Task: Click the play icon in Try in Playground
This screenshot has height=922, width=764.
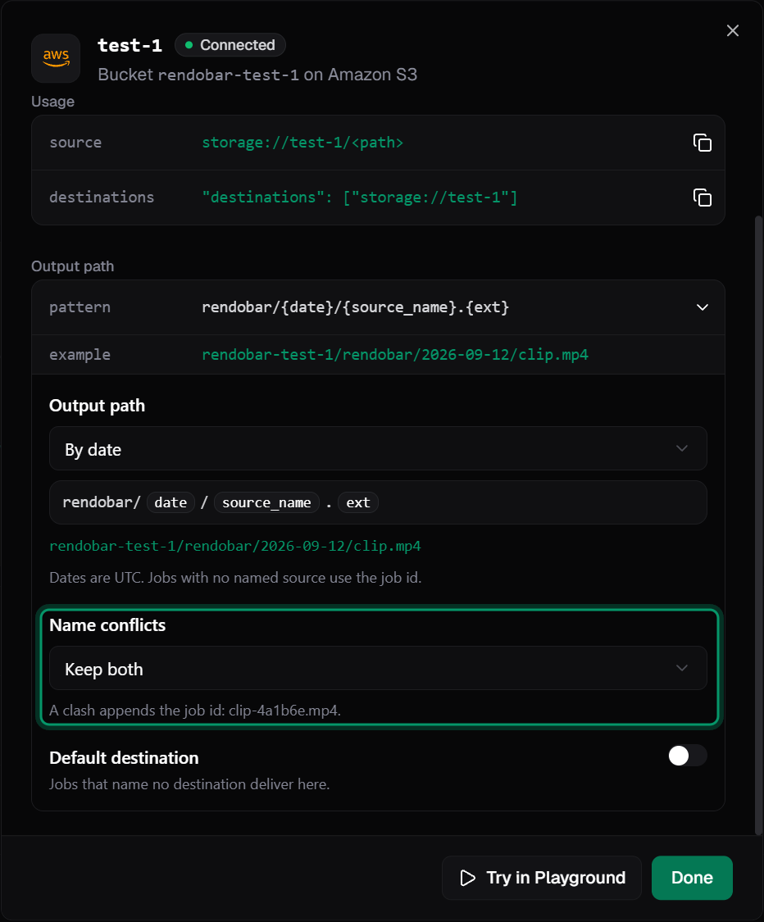Action: (467, 878)
